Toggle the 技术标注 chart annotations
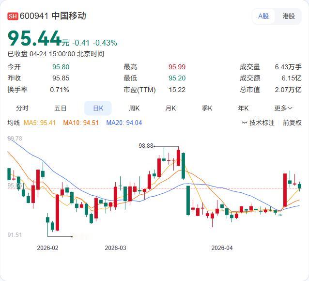Image resolution: width=309 pixels, height=281 pixels. [258, 123]
